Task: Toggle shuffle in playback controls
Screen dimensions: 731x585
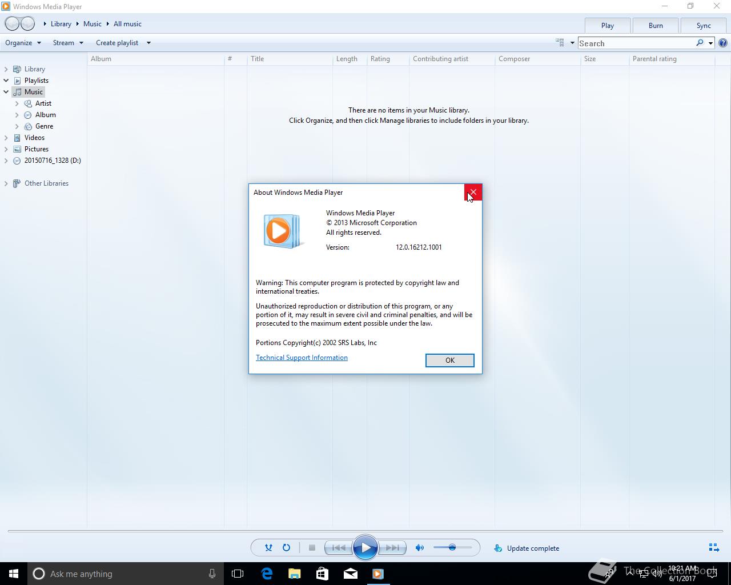Action: click(268, 548)
